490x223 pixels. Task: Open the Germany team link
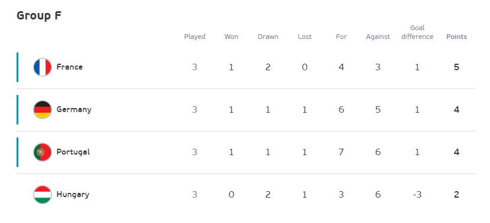(x=74, y=110)
